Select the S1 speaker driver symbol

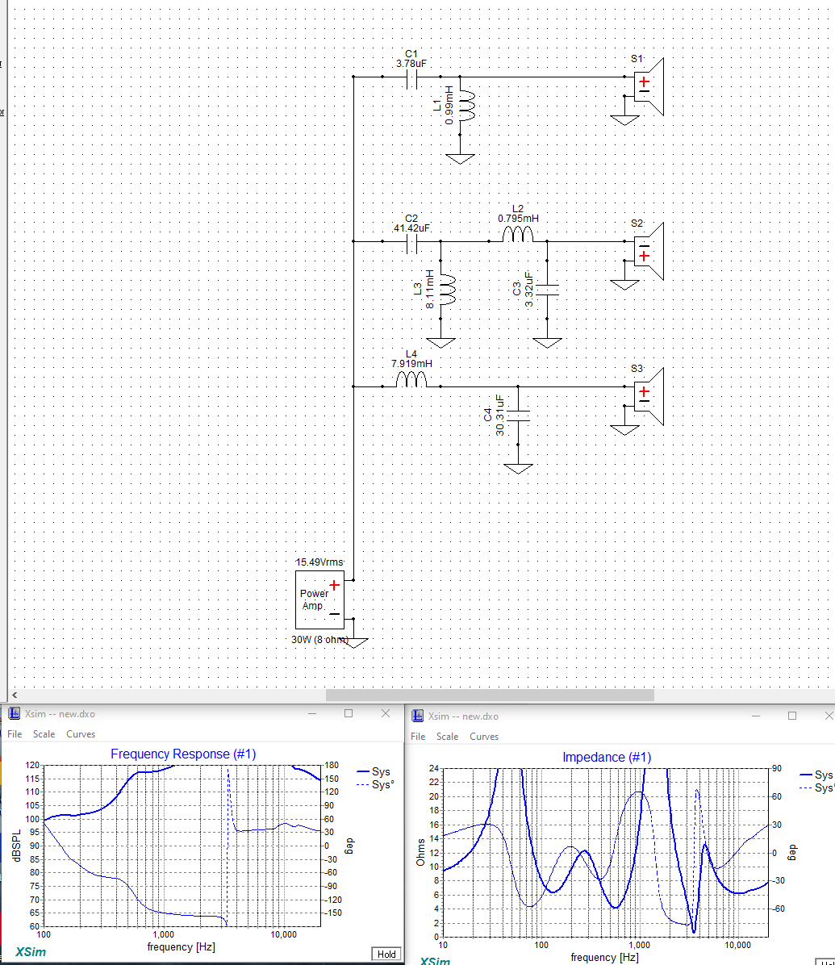(649, 87)
